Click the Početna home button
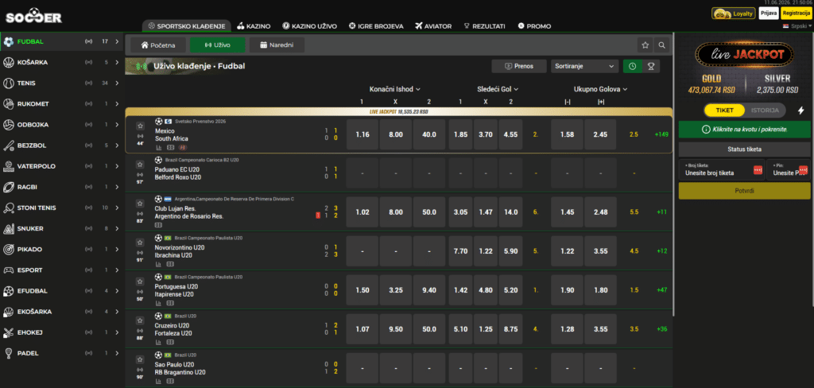814x388 pixels. point(158,45)
